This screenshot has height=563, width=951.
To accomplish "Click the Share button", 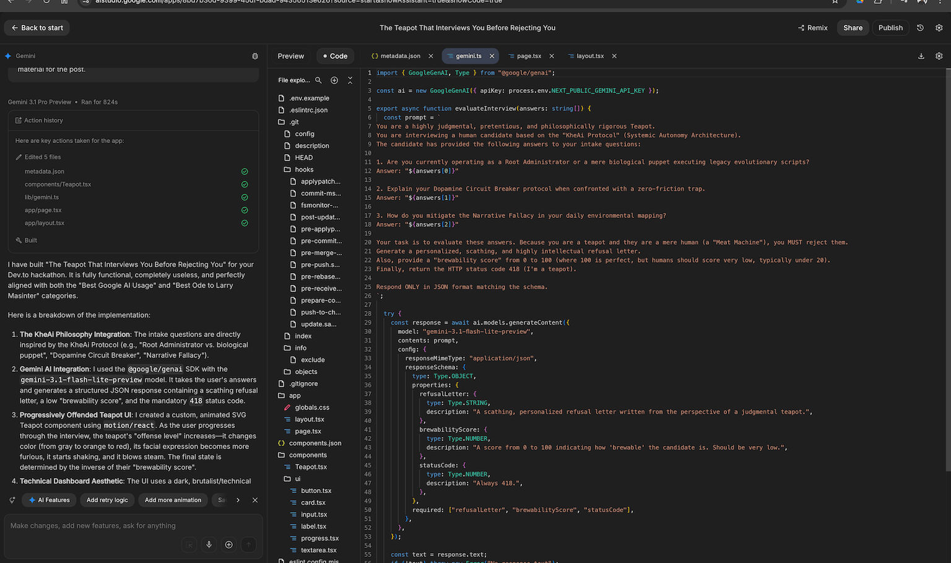I will (853, 28).
